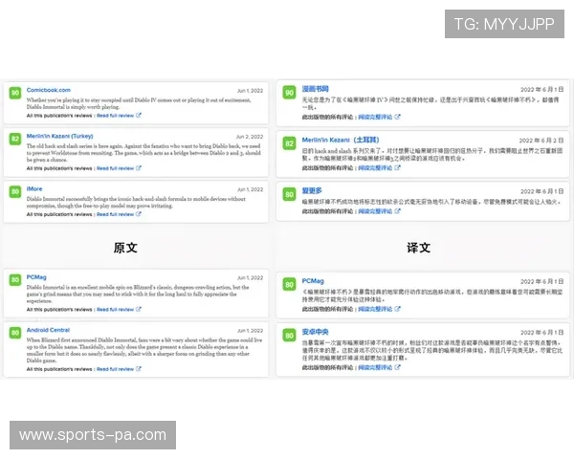Screen dimensions: 574x459
Task: Click external link icon in Merlin'in Kazani (土耳其) review
Action: tap(398, 167)
